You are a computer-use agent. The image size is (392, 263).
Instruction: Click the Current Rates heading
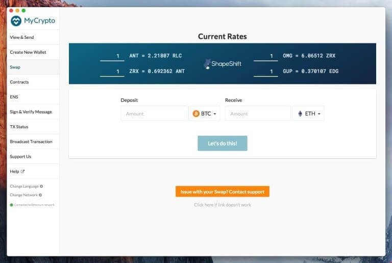click(x=222, y=37)
